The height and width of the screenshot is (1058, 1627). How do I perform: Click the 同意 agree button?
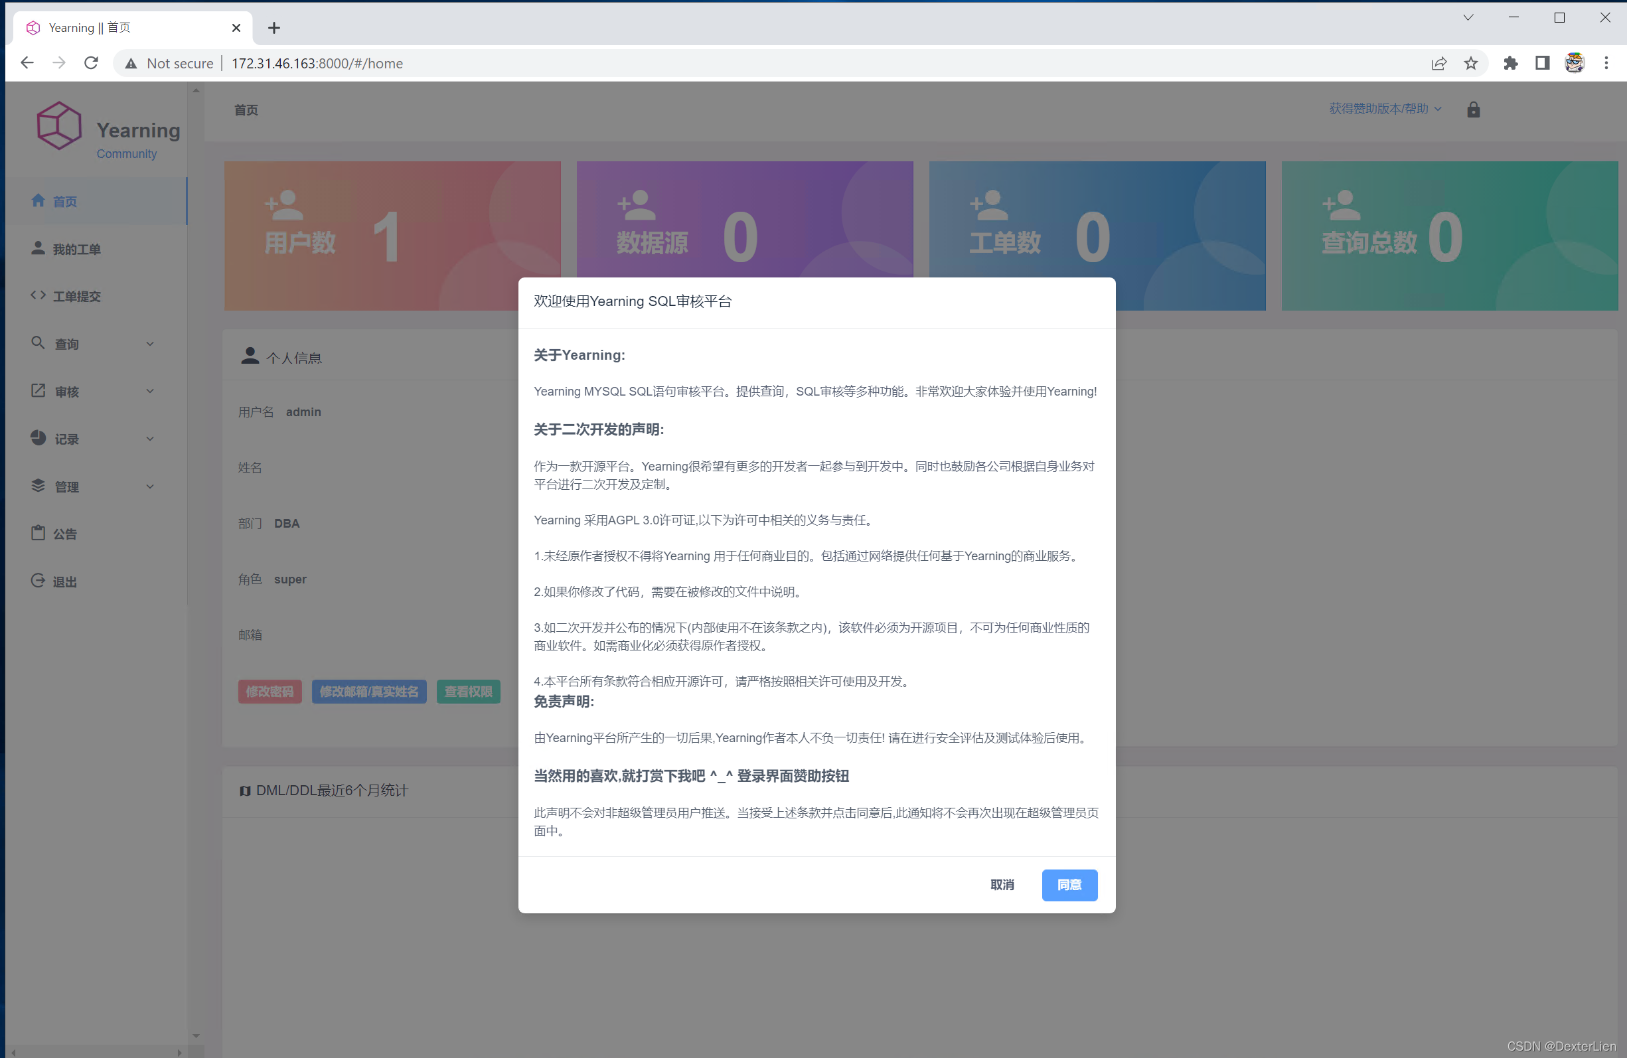pos(1069,885)
